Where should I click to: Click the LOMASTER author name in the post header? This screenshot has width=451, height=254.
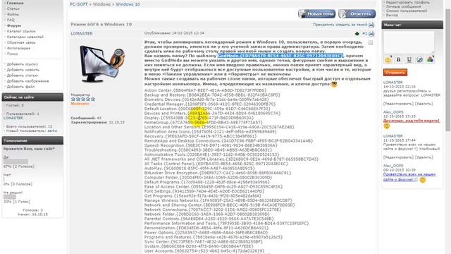click(x=82, y=34)
